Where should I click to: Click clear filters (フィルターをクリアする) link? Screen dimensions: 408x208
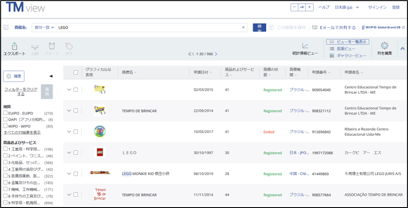point(21,91)
